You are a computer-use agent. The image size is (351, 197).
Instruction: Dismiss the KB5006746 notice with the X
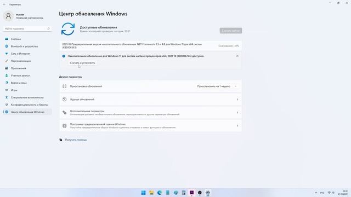(x=237, y=56)
